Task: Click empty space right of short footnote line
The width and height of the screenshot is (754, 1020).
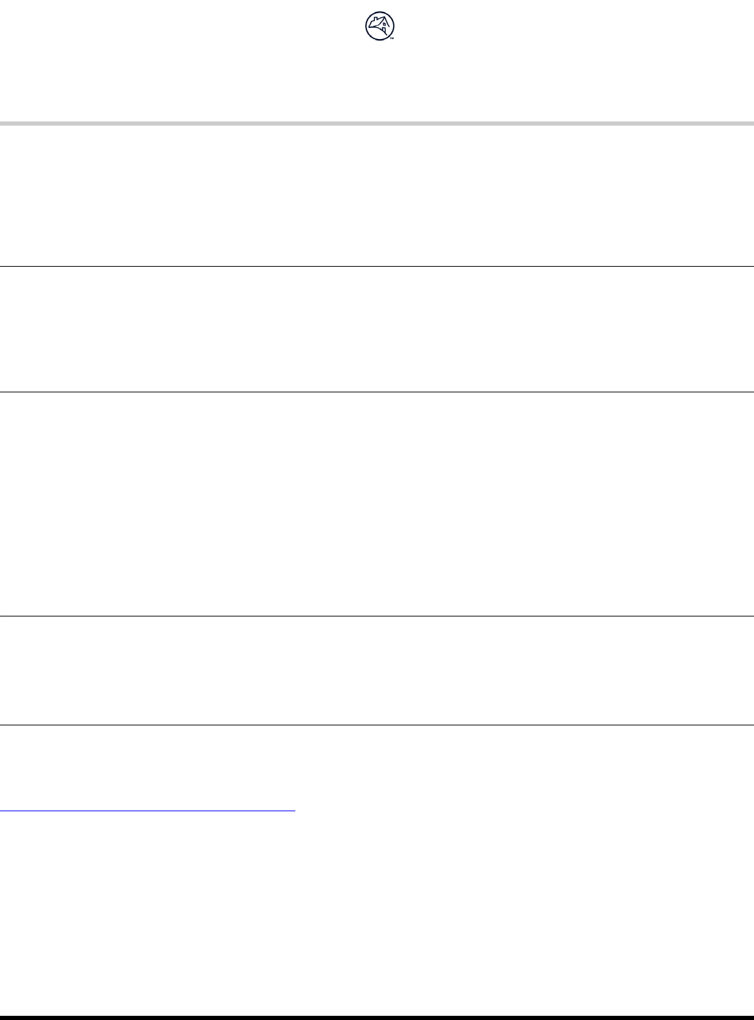Action: (x=524, y=811)
